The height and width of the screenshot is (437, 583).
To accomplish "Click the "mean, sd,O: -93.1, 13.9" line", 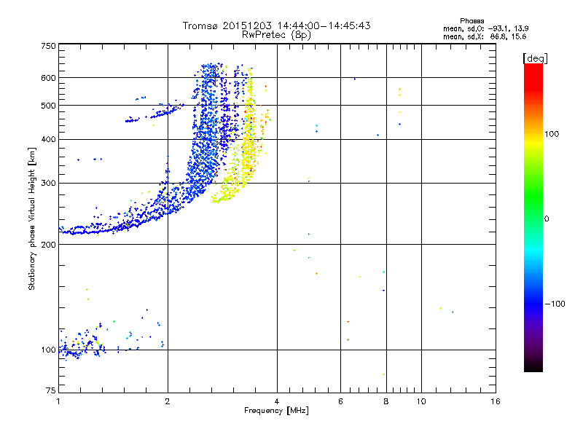I will tap(485, 28).
